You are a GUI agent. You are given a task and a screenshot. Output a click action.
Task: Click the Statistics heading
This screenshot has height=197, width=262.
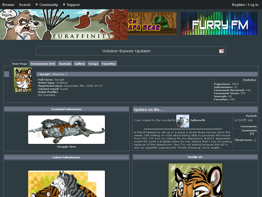click(249, 80)
